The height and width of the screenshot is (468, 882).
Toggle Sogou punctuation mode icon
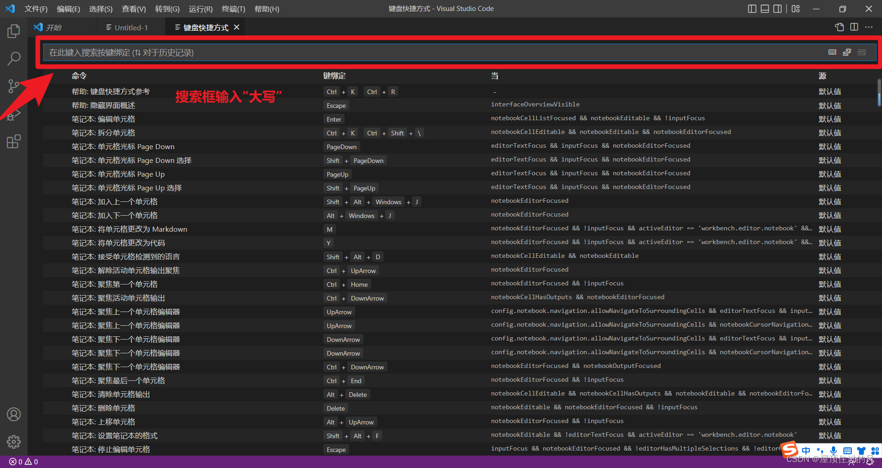[x=820, y=451]
